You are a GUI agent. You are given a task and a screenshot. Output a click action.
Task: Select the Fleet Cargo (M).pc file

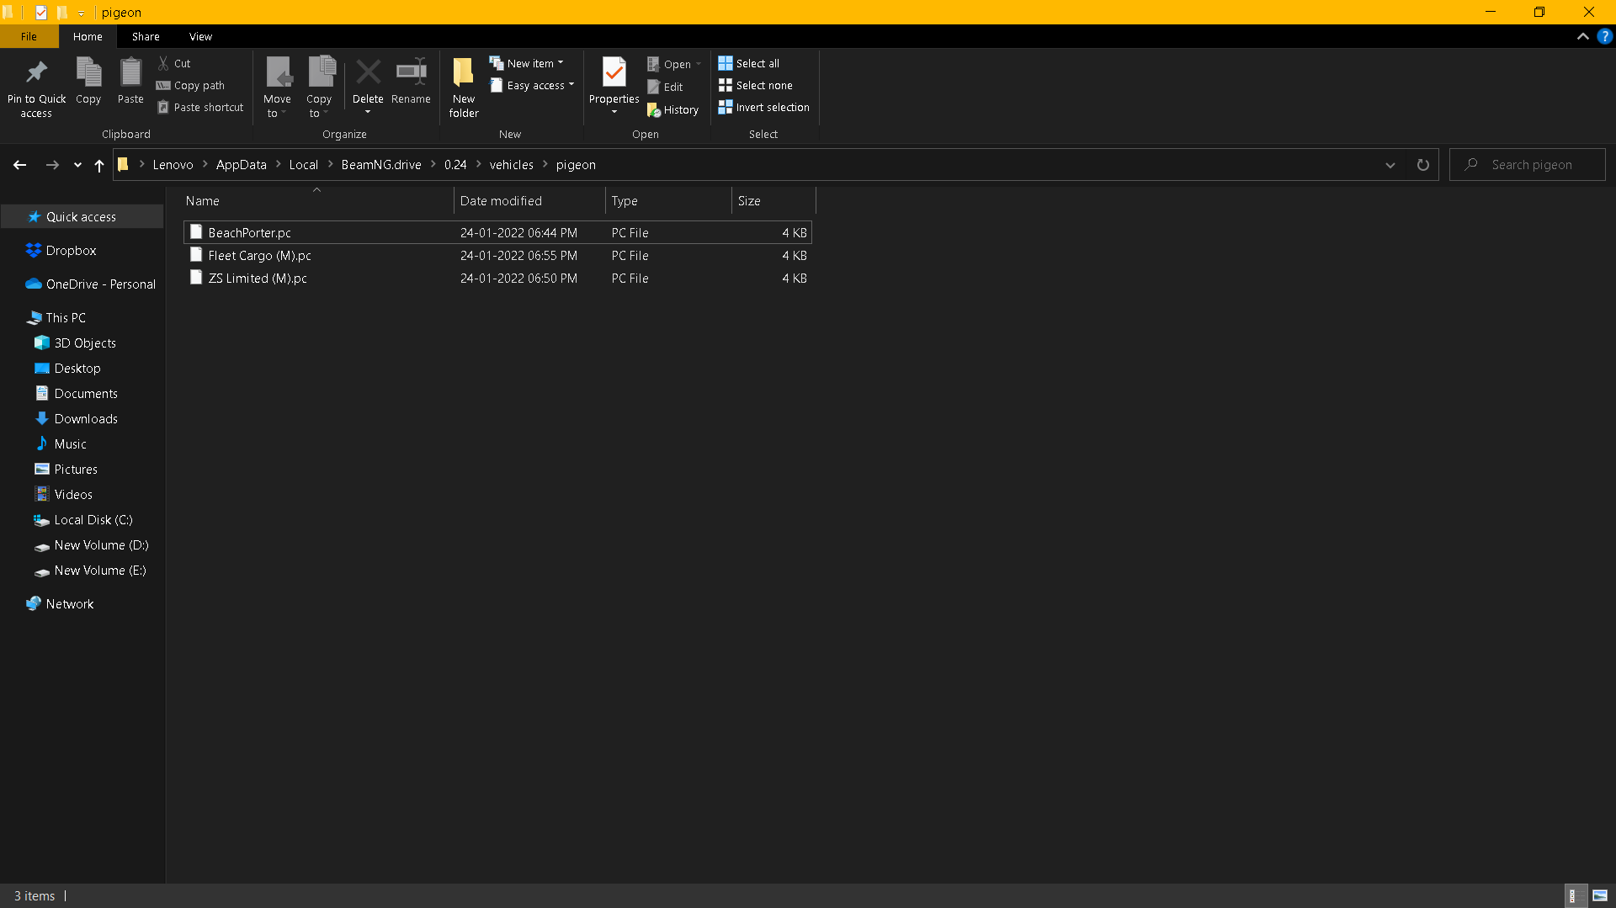[497, 255]
